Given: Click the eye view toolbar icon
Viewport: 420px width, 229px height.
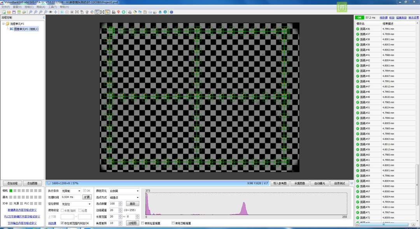Looking at the screenshot, I should click(x=51, y=12).
